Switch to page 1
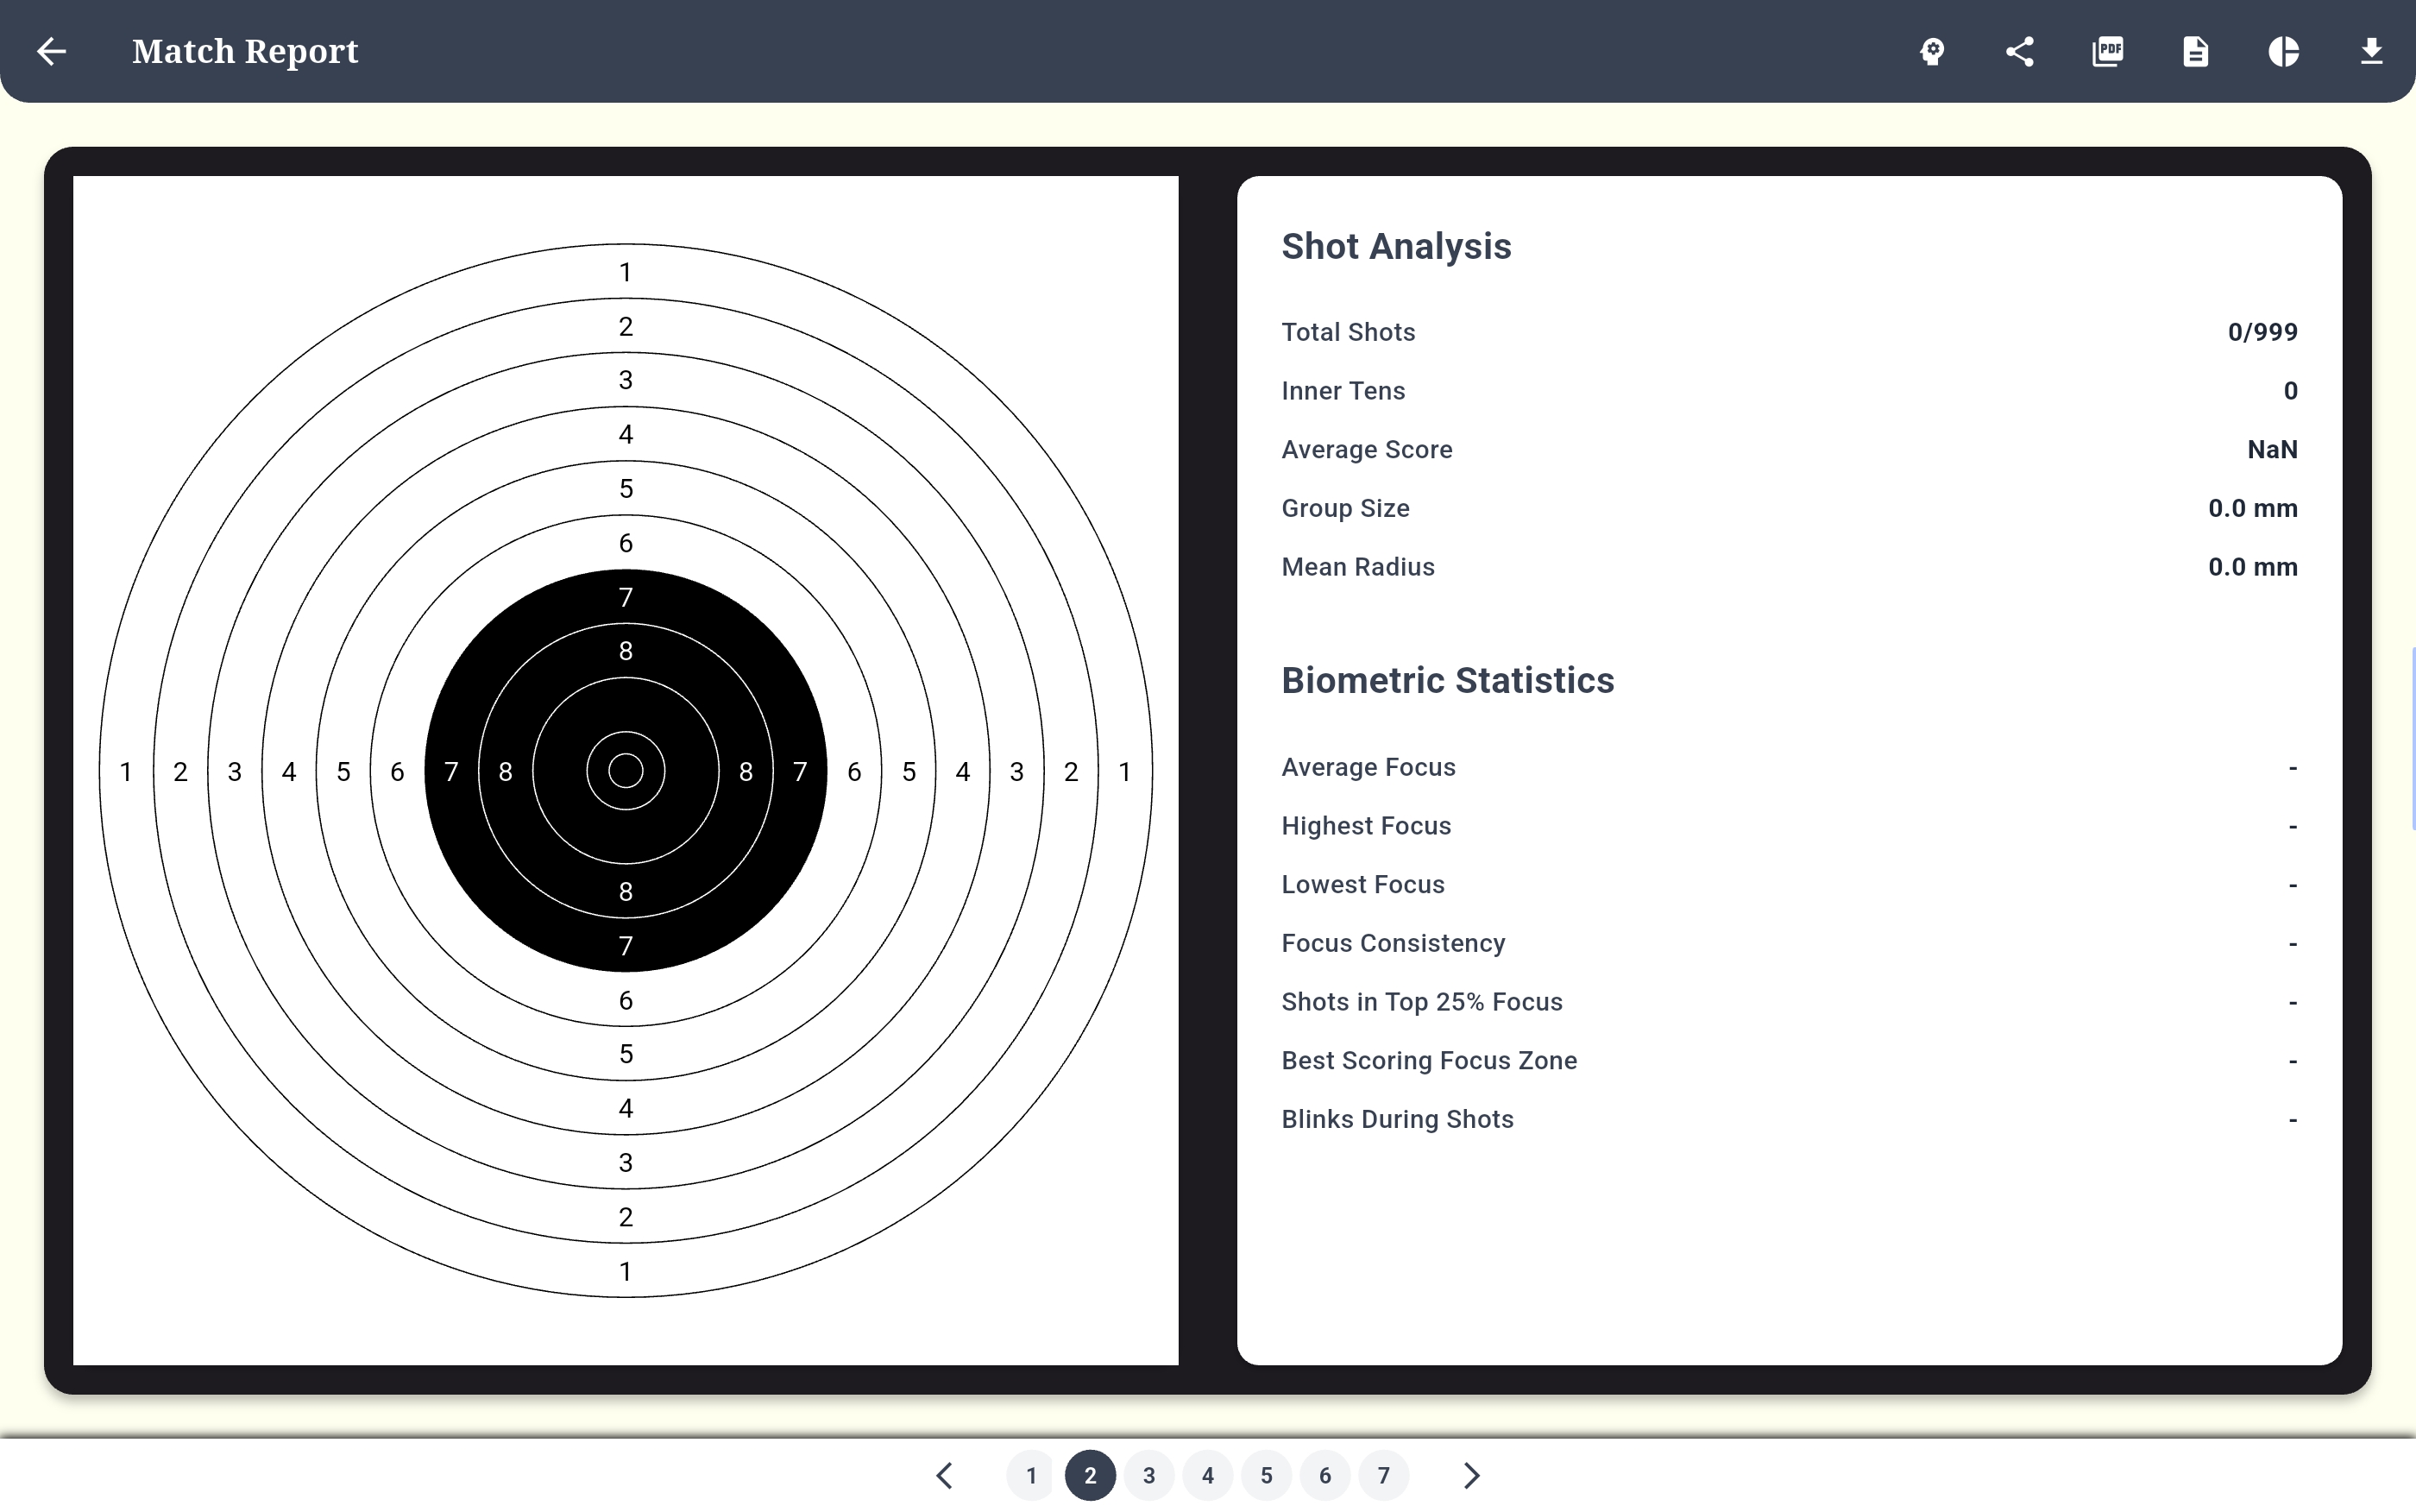2416x1512 pixels. [1032, 1475]
